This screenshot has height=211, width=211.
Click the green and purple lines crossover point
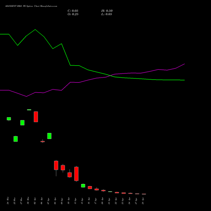coord(111,76)
